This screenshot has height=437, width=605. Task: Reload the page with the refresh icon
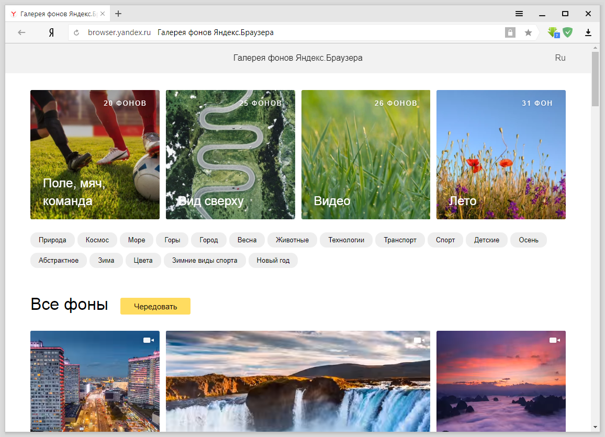pos(76,32)
